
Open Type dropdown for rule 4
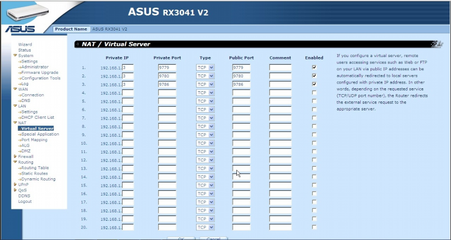(x=206, y=93)
